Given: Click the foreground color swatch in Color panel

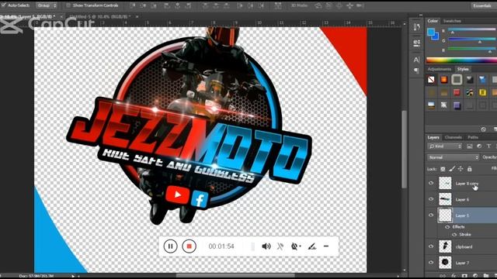Looking at the screenshot, I should tap(431, 32).
